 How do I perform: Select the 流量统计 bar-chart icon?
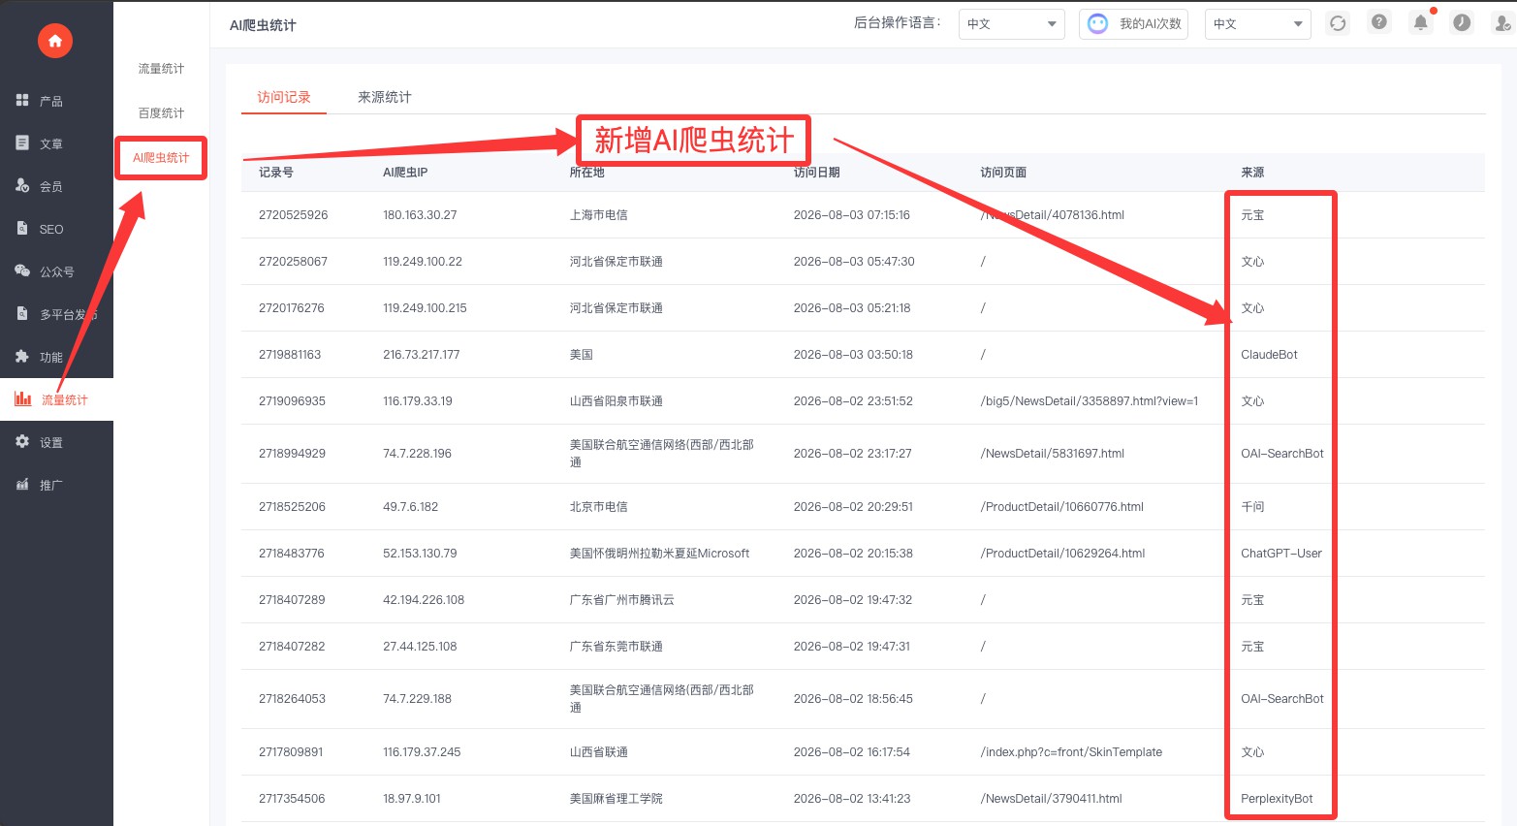pyautogui.click(x=22, y=398)
